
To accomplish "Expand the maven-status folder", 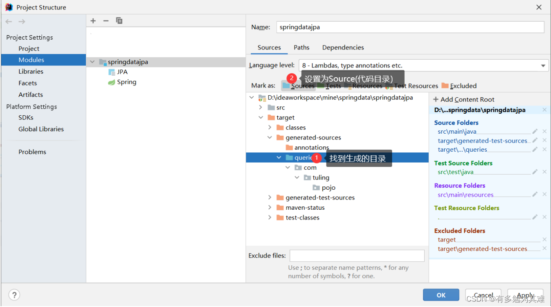I will coord(270,208).
